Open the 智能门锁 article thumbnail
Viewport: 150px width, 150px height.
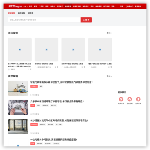tap(18, 88)
